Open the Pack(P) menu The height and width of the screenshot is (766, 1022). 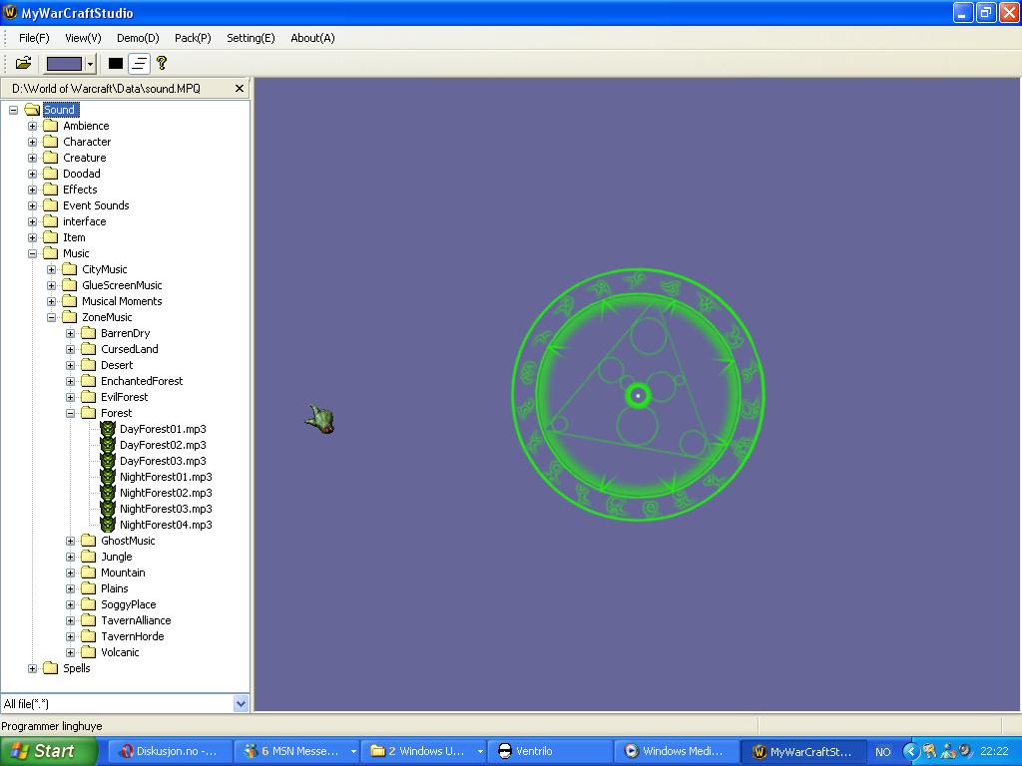(193, 38)
